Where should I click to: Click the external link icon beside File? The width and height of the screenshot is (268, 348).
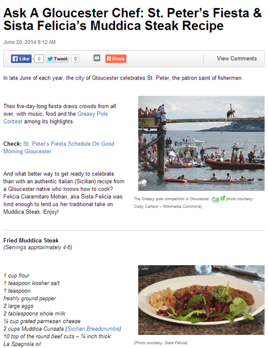[x=223, y=198]
